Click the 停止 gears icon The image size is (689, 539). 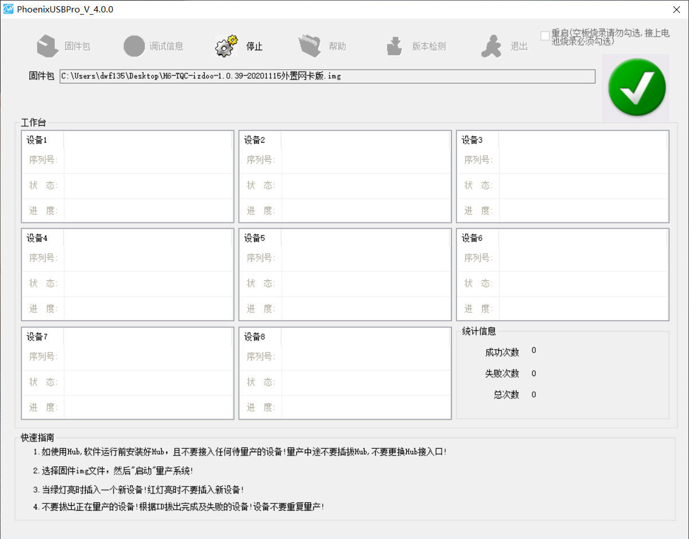click(x=226, y=46)
